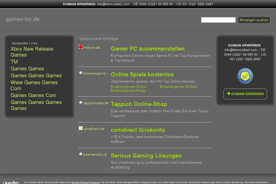Click the Gesponserte Einträge heading
Image resolution: width=276 pixels, height=184 pixels.
(98, 39)
